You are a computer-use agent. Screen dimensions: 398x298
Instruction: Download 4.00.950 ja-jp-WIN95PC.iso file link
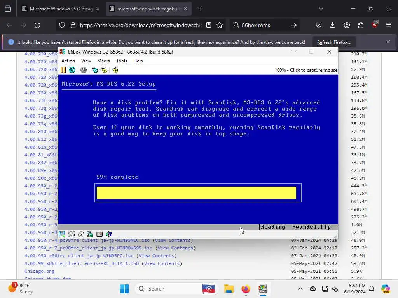click(x=79, y=256)
